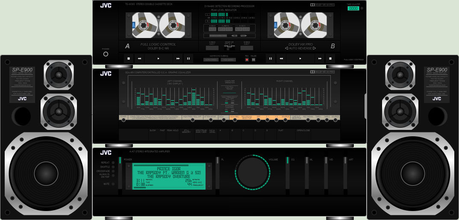This screenshot has height=220, width=459.
Task: Choose FAST analyzer speed
Action: point(162,134)
